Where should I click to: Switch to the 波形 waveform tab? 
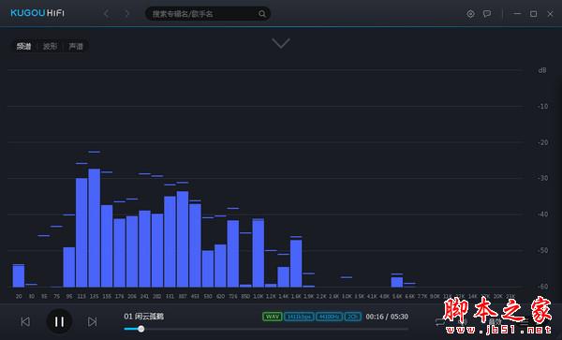click(x=50, y=46)
